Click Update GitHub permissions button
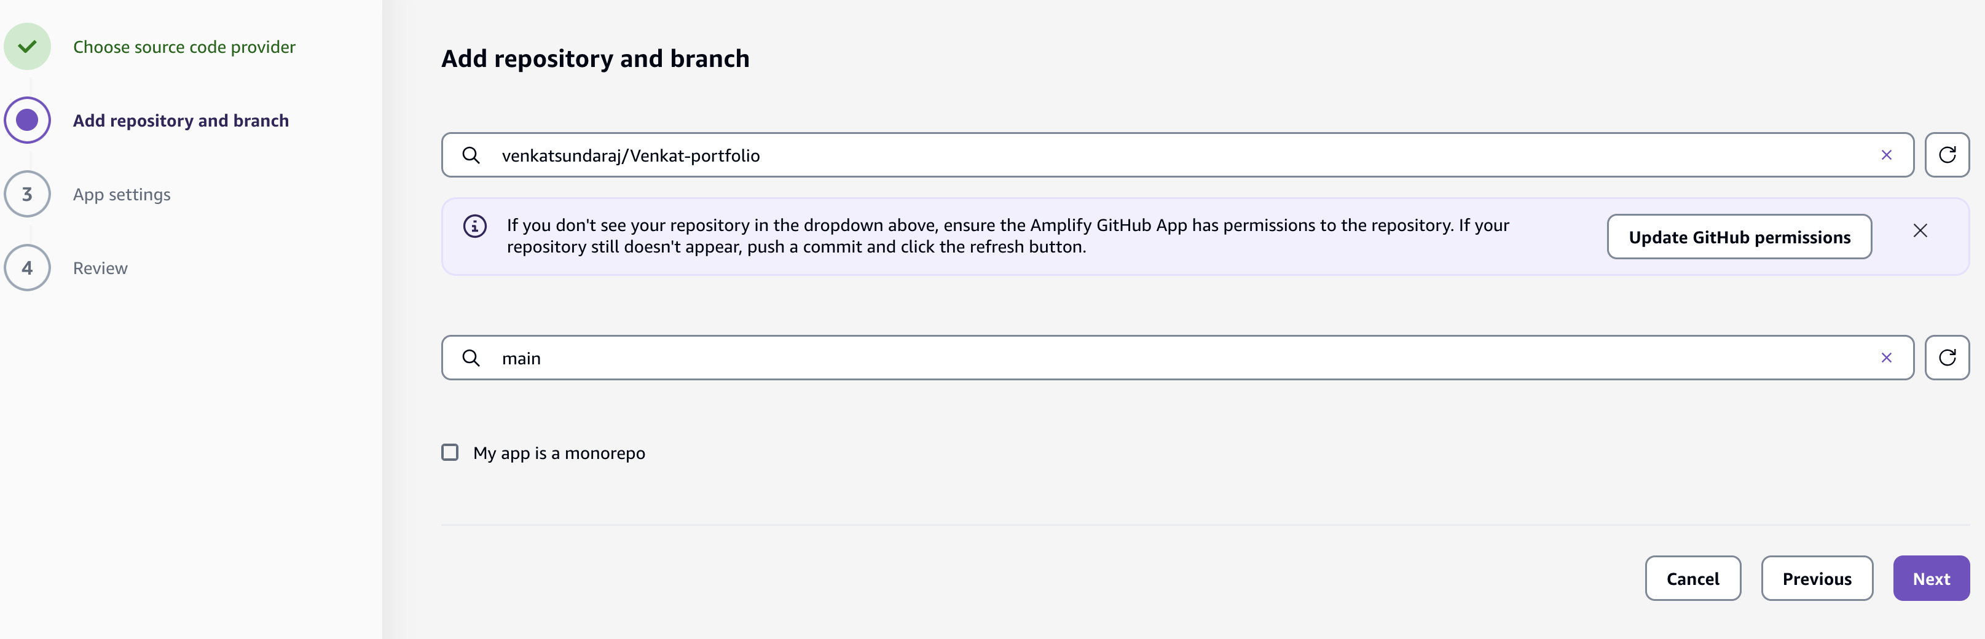The image size is (1985, 639). [1739, 237]
